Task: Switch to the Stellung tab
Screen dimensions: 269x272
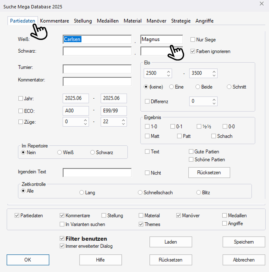Action: tap(83, 21)
